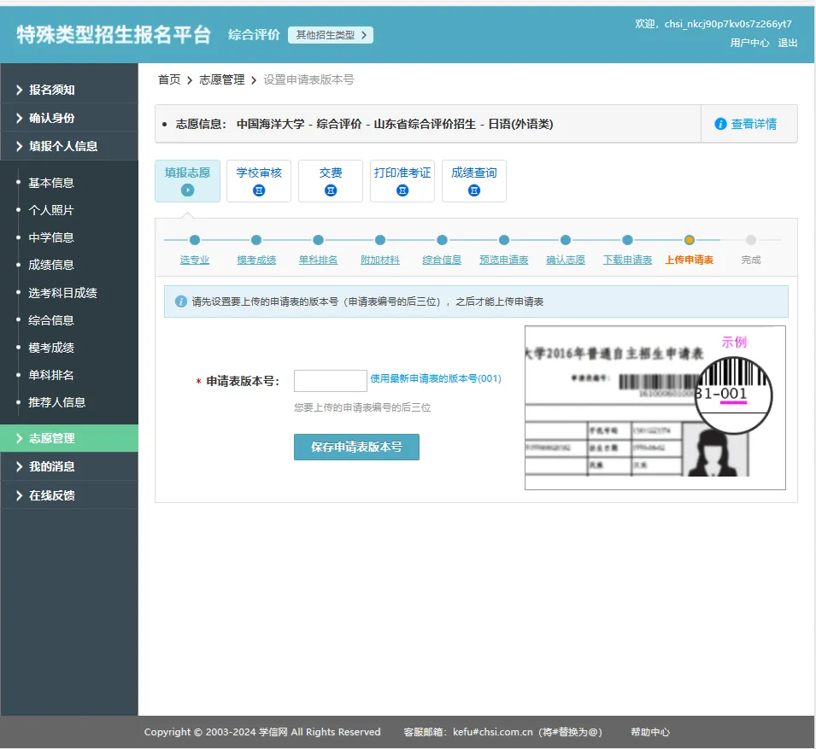Click the 综合信息 step dot
Image resolution: width=816 pixels, height=749 pixels.
tap(442, 240)
